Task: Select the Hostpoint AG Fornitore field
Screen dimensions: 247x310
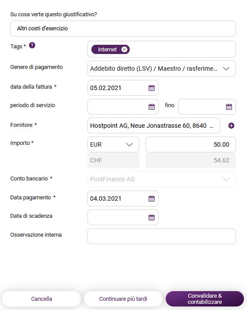Action: 154,126
